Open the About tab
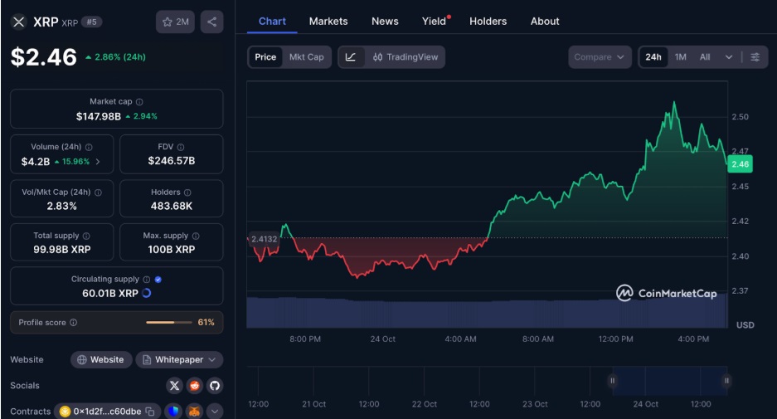This screenshot has width=777, height=419. [x=545, y=22]
